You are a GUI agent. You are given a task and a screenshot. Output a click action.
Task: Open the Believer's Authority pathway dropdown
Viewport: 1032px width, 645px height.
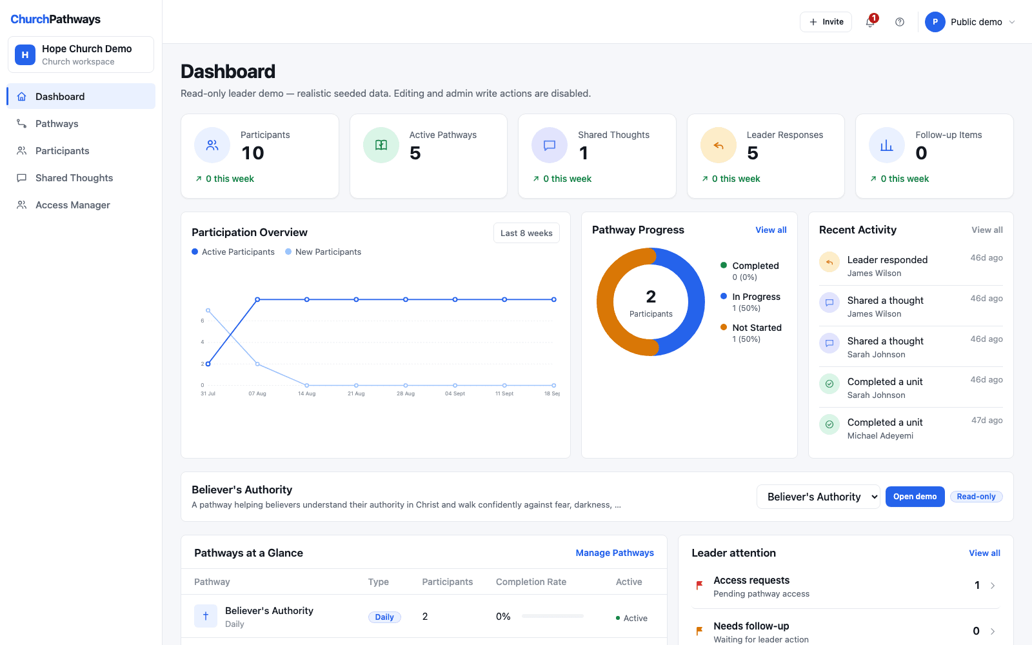pos(819,497)
